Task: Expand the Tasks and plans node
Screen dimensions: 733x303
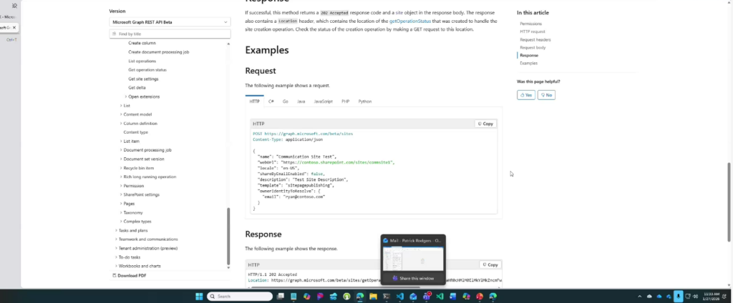Action: point(117,231)
